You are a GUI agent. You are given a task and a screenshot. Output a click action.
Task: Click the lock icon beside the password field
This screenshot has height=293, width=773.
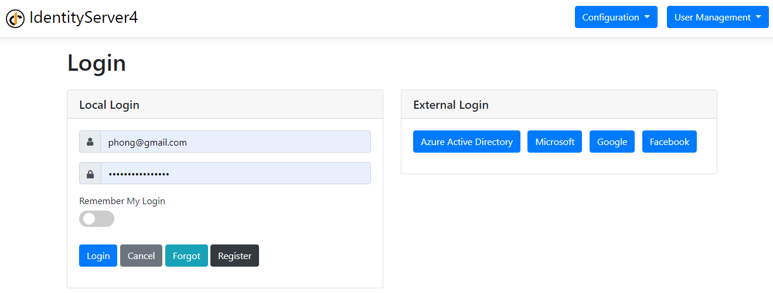coord(90,173)
